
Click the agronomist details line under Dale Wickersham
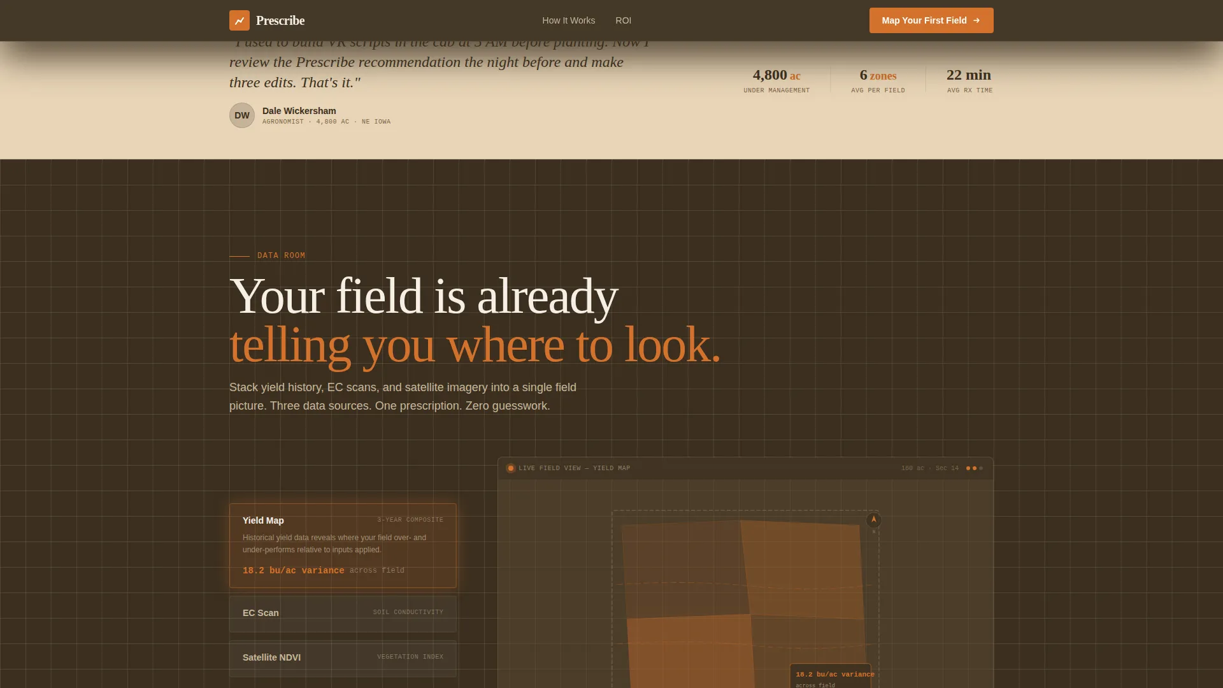[327, 122]
